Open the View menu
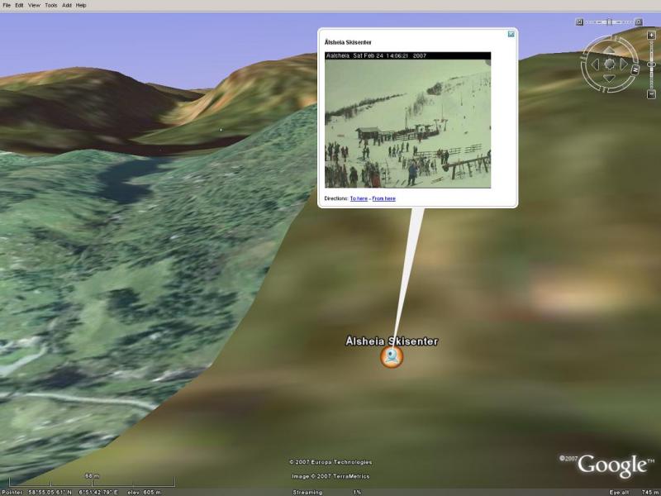Screen dimensions: 661x496 point(34,5)
